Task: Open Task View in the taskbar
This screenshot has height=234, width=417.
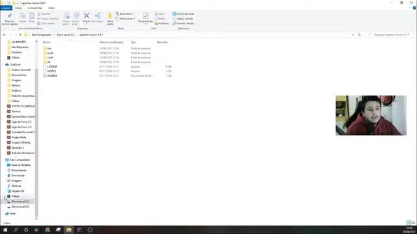Action: click(36, 229)
